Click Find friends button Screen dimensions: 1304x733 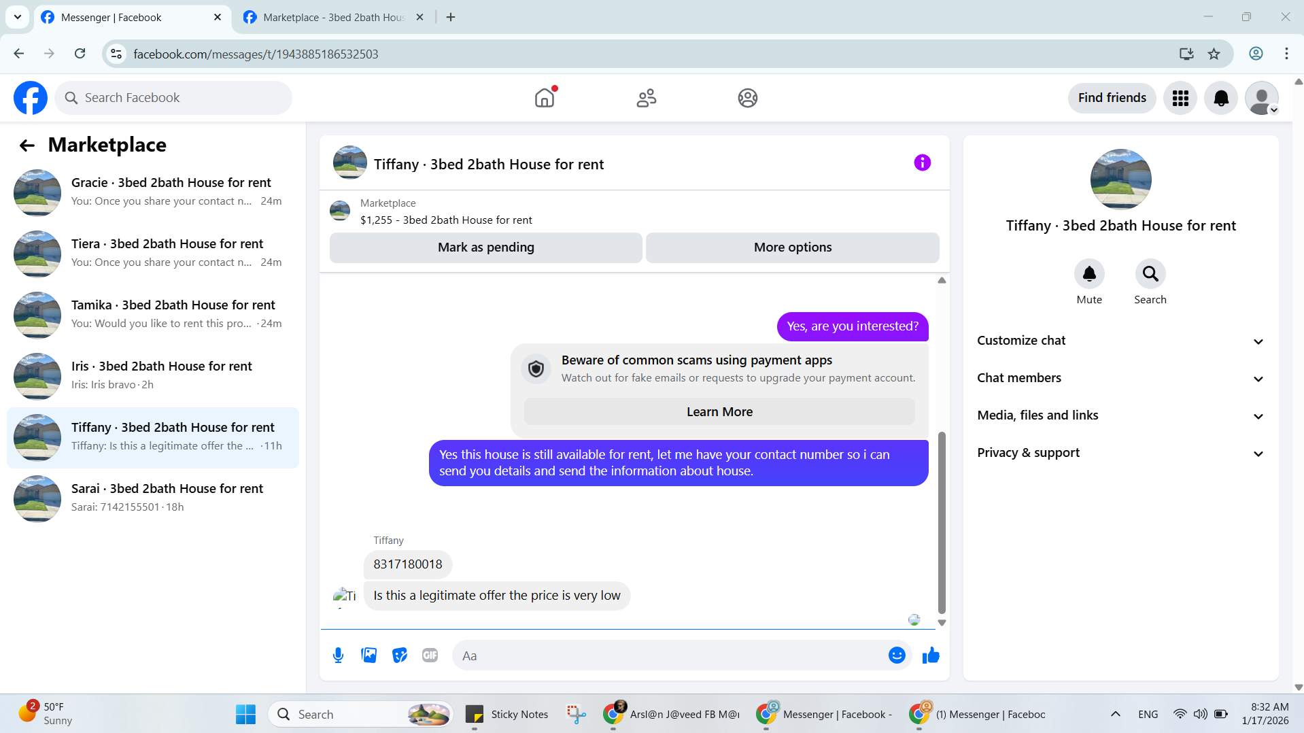pos(1112,98)
